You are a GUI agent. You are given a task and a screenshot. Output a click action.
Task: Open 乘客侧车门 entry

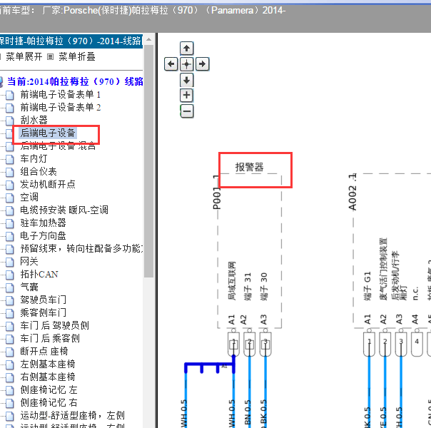pos(43,312)
